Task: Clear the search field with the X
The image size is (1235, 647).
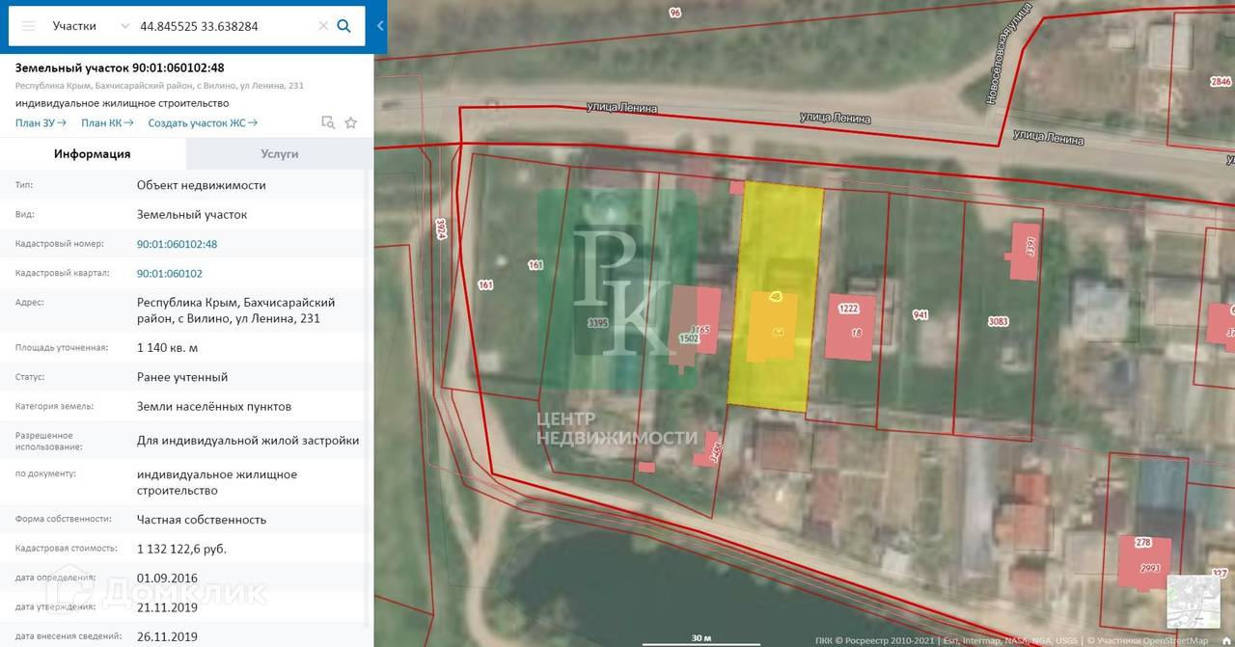Action: pyautogui.click(x=323, y=26)
